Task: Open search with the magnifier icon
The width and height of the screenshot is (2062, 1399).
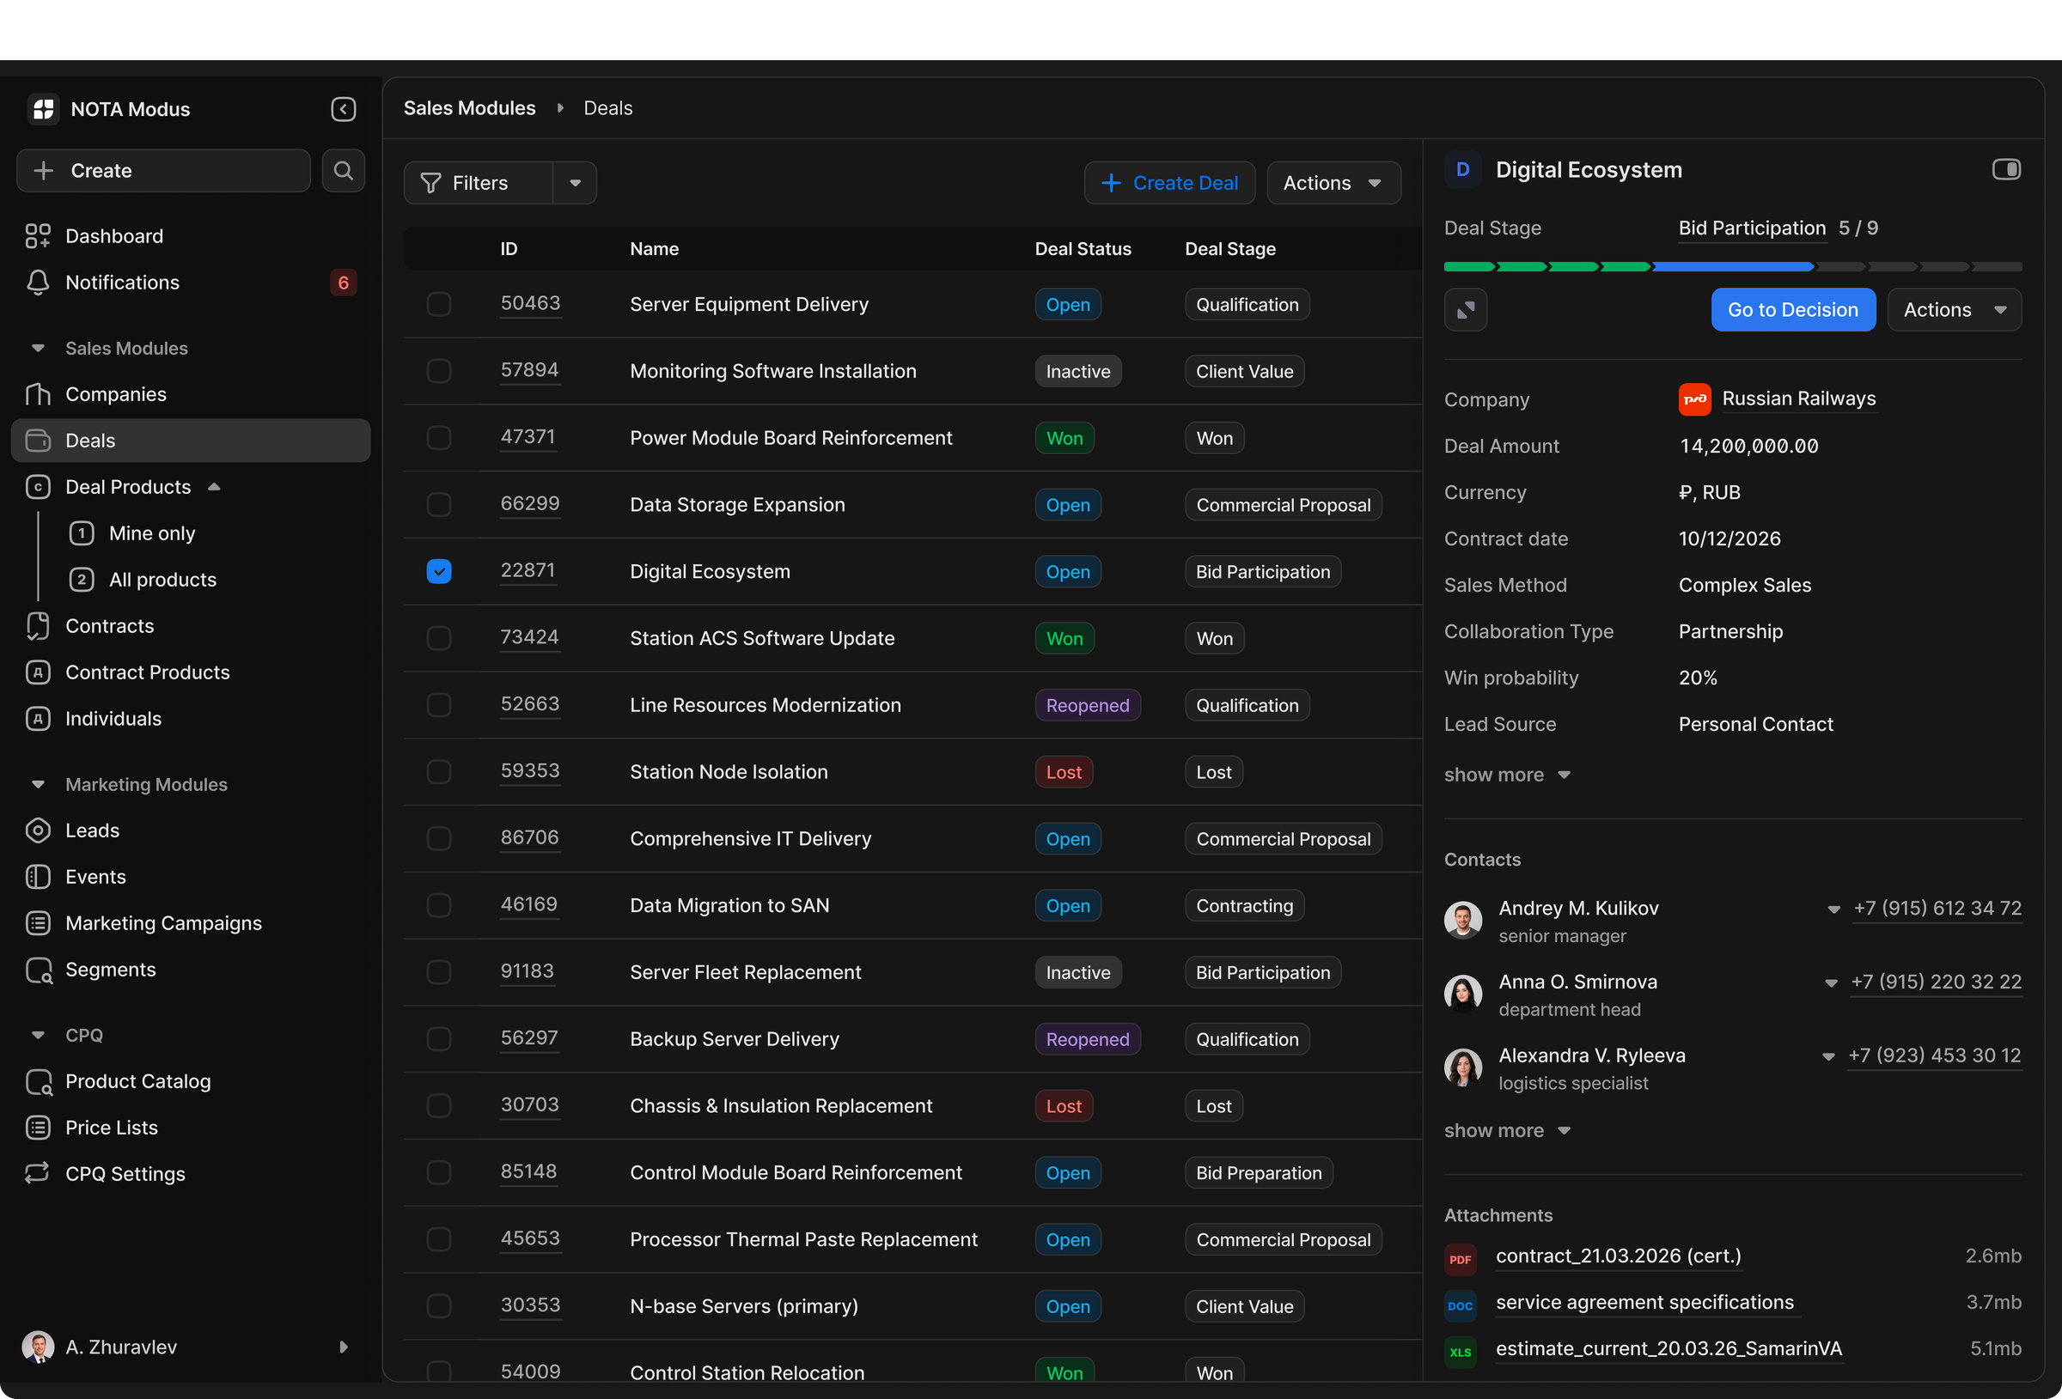Action: pos(344,170)
